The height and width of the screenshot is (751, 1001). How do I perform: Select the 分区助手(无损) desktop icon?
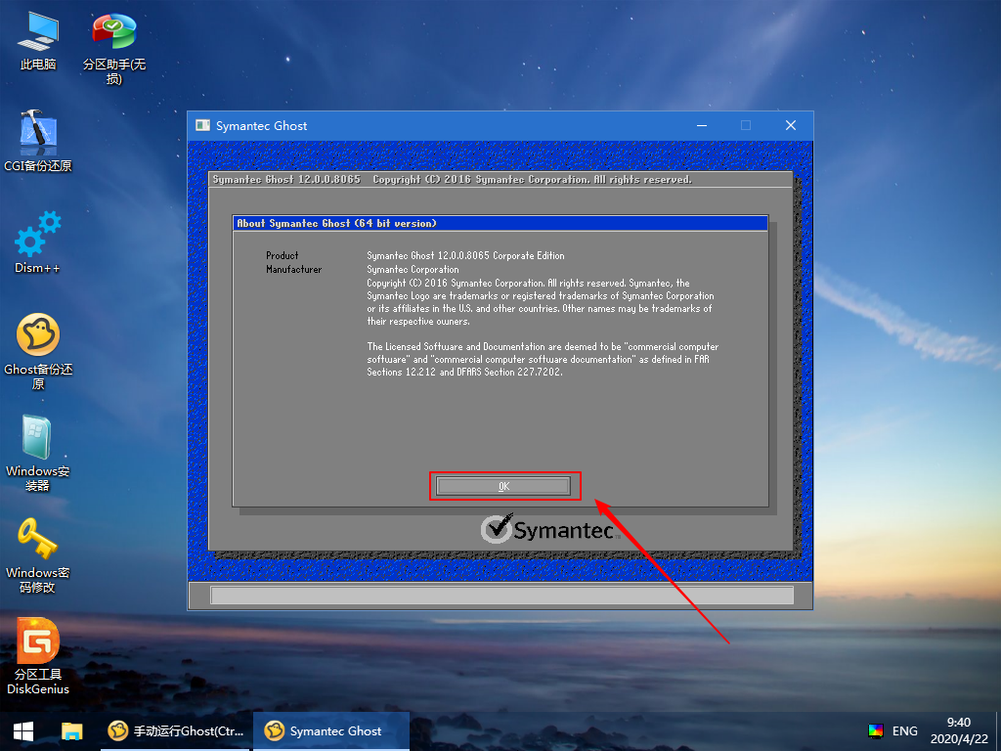(114, 49)
